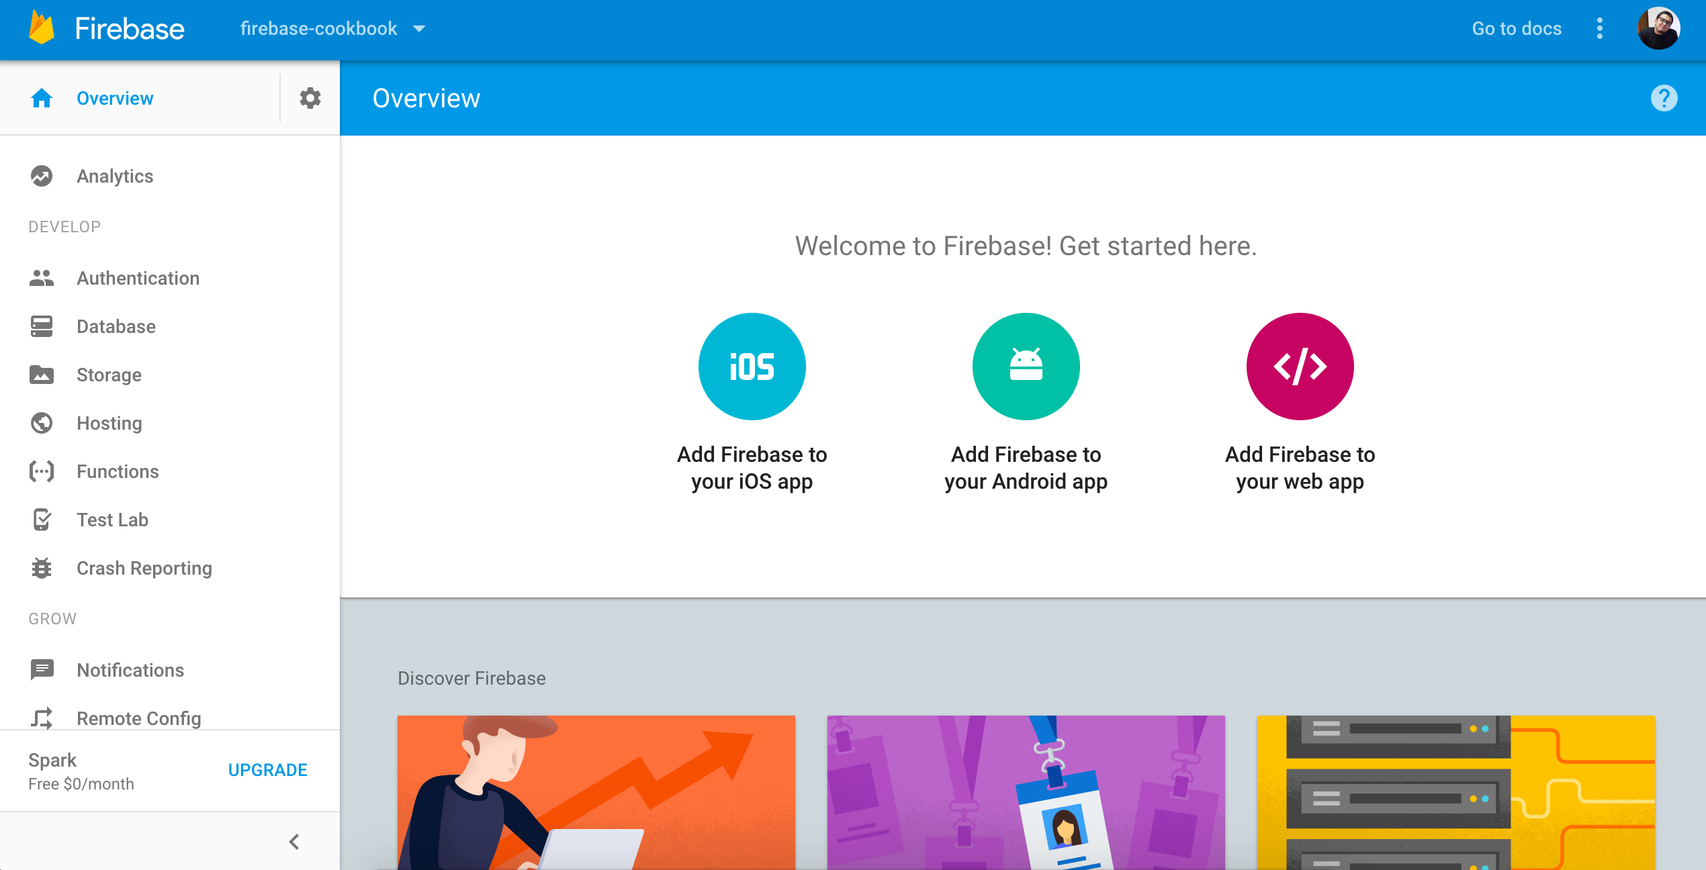Open the vertical dots overflow menu
This screenshot has height=870, width=1706.
coord(1600,28)
